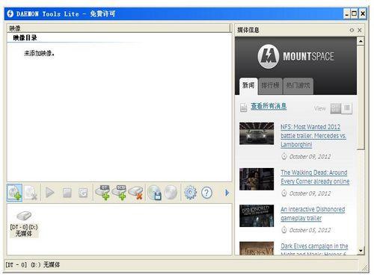Click the Burn disc icon
Screen dimensions: 374x280
tap(171, 193)
